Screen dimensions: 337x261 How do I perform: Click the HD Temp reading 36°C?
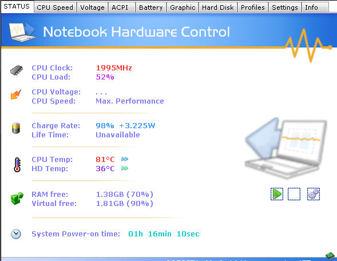coord(105,168)
